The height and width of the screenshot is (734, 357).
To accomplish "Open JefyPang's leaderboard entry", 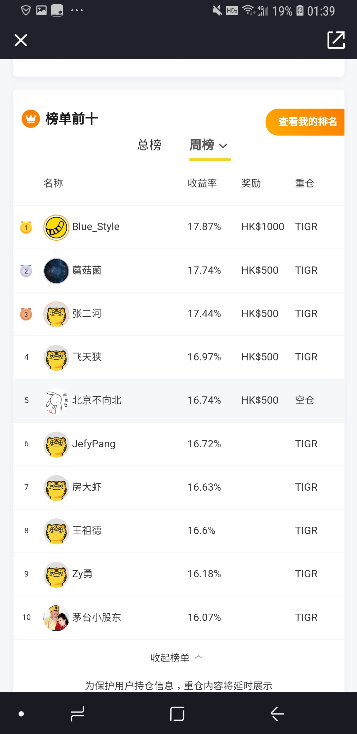I will click(179, 444).
